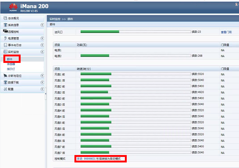
Task: Click the 数据下载 download icon
Action: coord(5,82)
